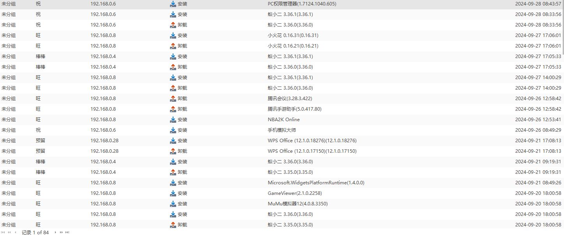564x235 pixels.
Task: Click uninstall icon for 旺's 蚁小二 3.35.0
Action: pyautogui.click(x=173, y=225)
